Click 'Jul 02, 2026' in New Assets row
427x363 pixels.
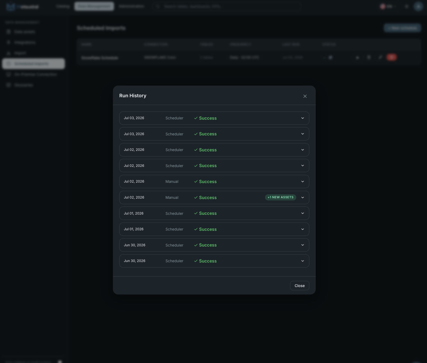134,197
